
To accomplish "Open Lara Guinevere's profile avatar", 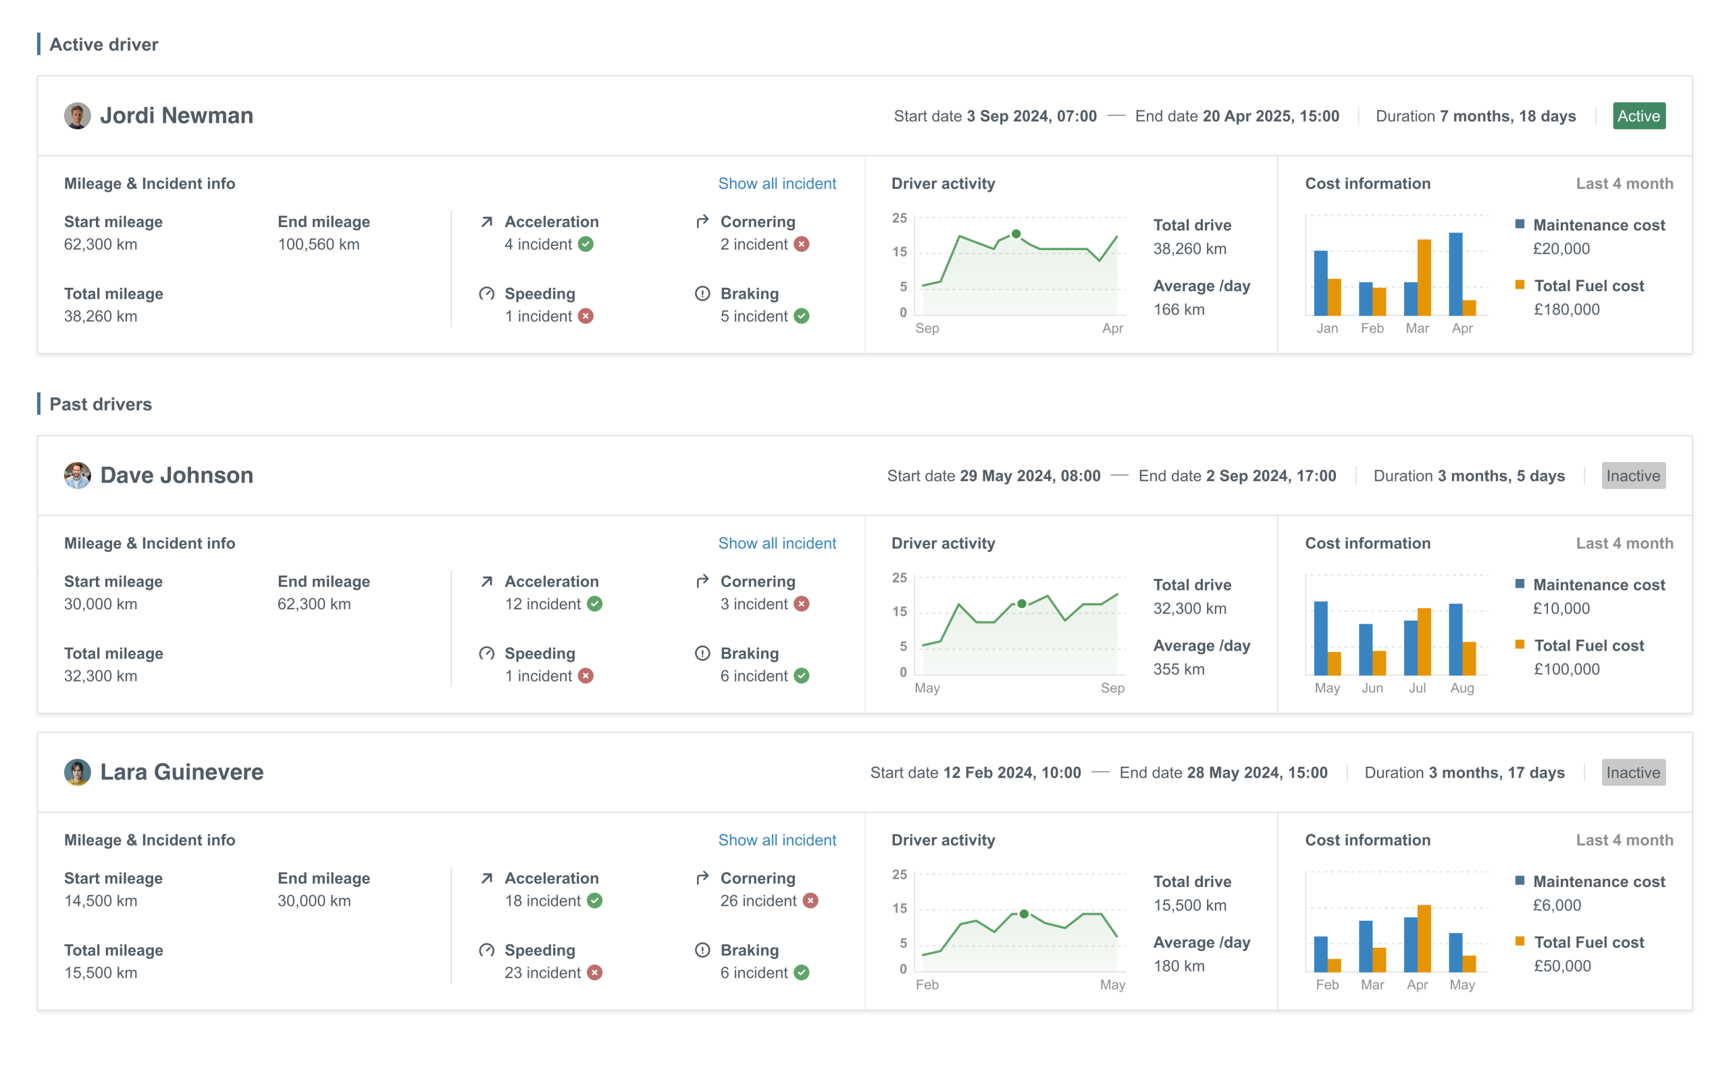I will point(77,772).
